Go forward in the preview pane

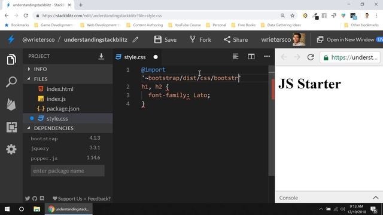(x=297, y=57)
